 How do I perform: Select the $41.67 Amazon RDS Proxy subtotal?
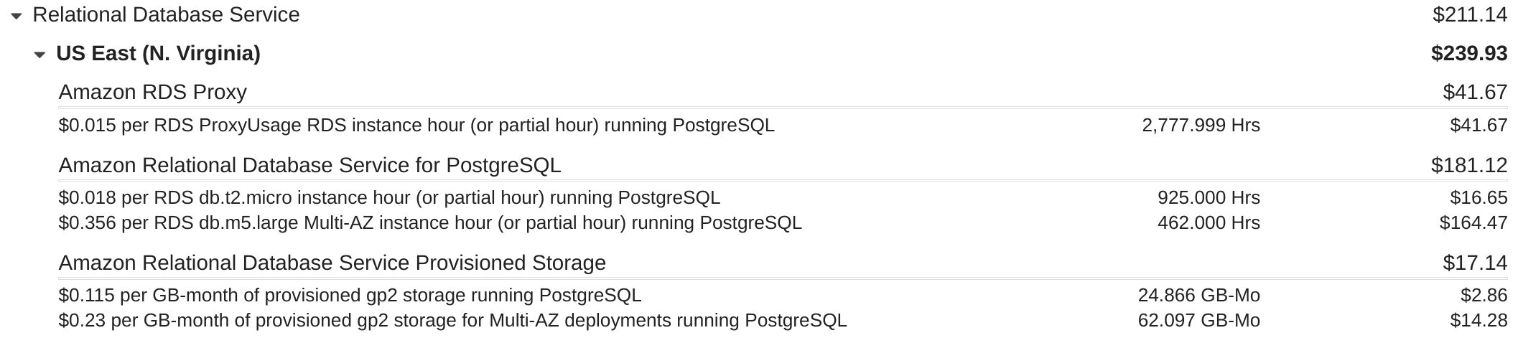pos(1475,92)
